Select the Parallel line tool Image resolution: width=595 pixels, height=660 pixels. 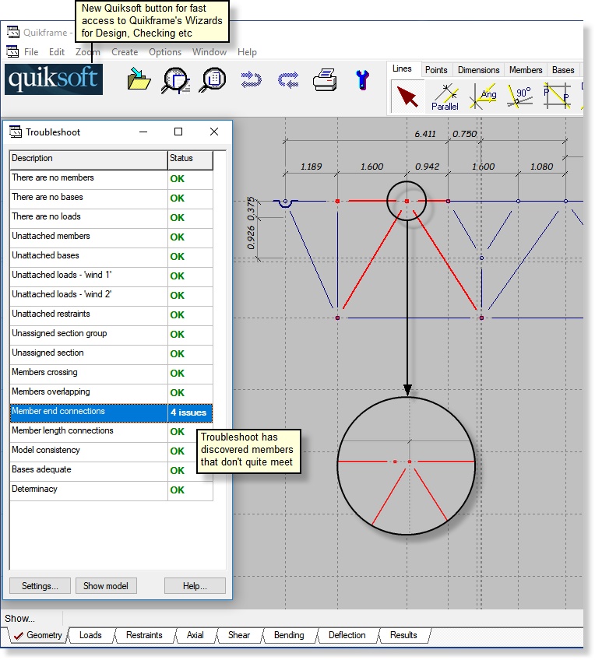[x=445, y=97]
